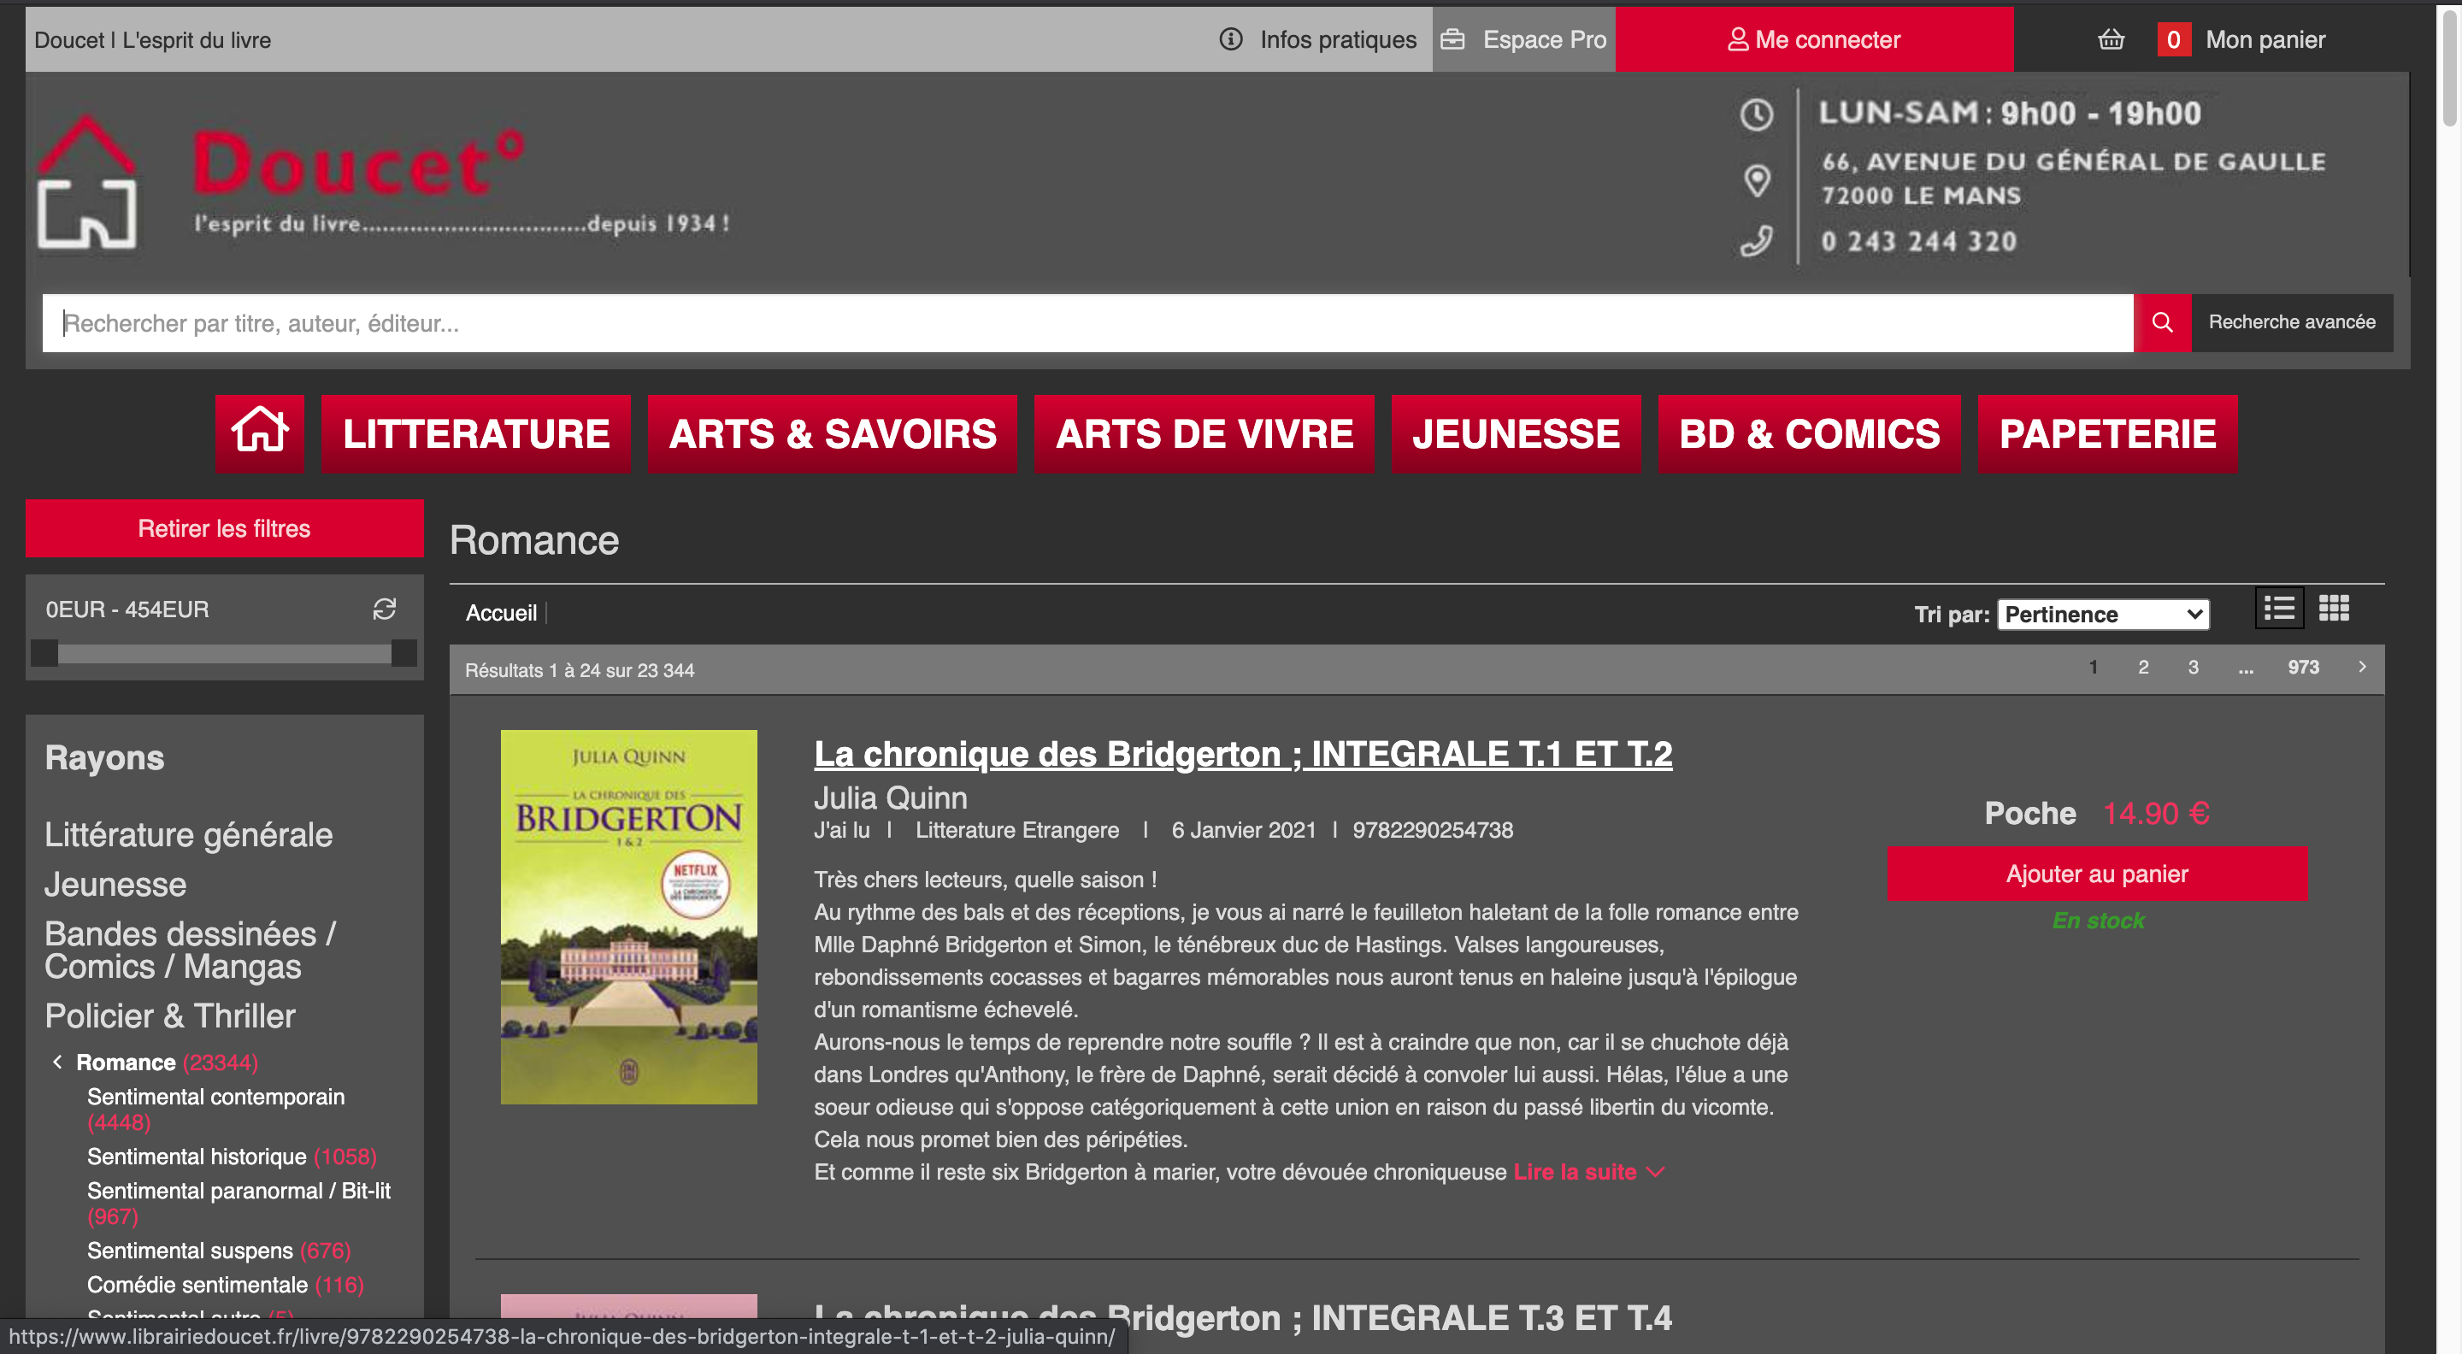
Task: Focus the title, author search field
Action: tap(1087, 323)
